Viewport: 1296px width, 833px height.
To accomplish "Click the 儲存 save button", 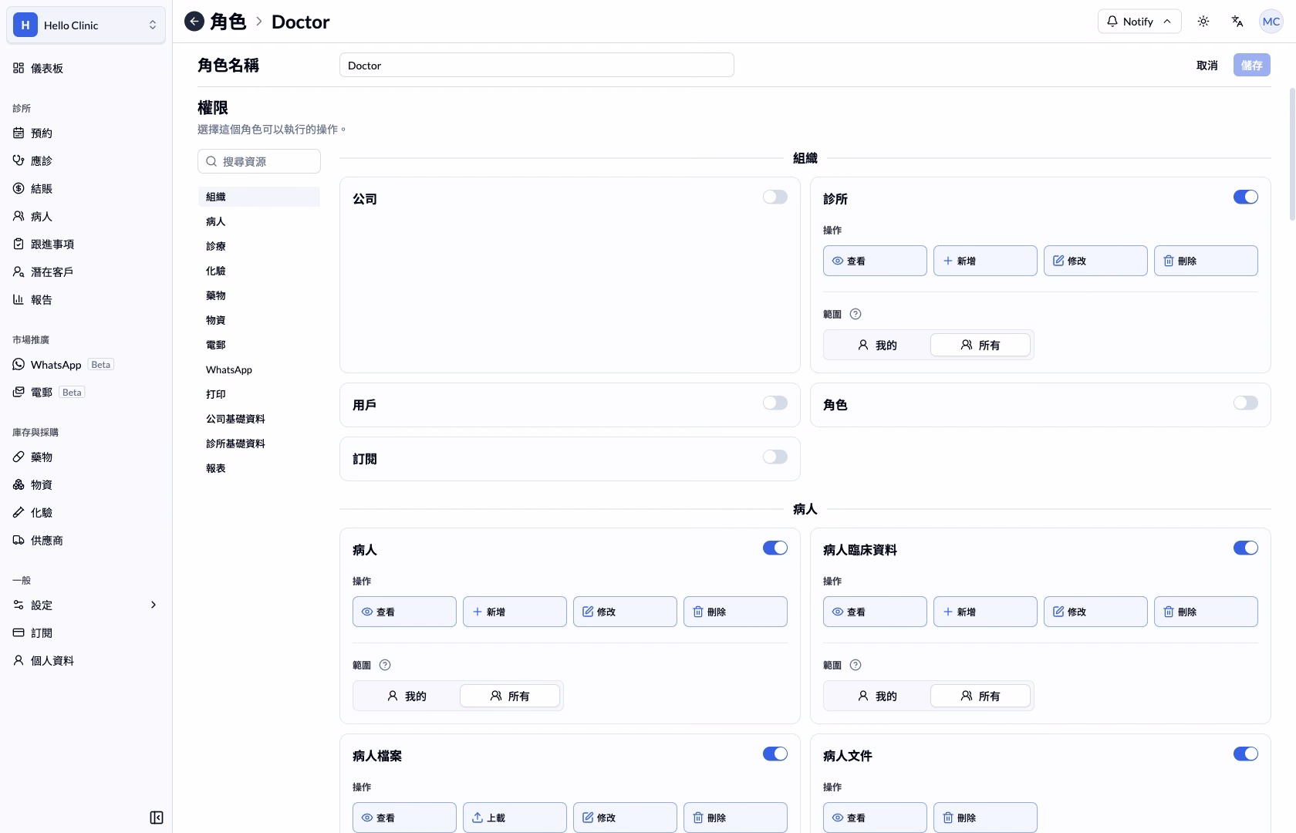I will [1252, 66].
